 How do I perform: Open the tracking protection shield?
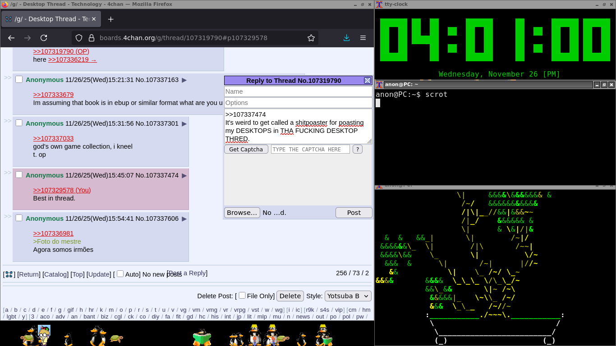click(x=79, y=38)
